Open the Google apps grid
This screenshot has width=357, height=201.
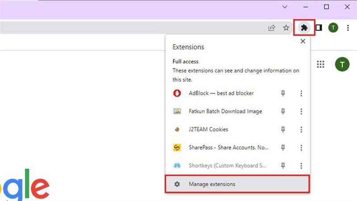point(320,64)
